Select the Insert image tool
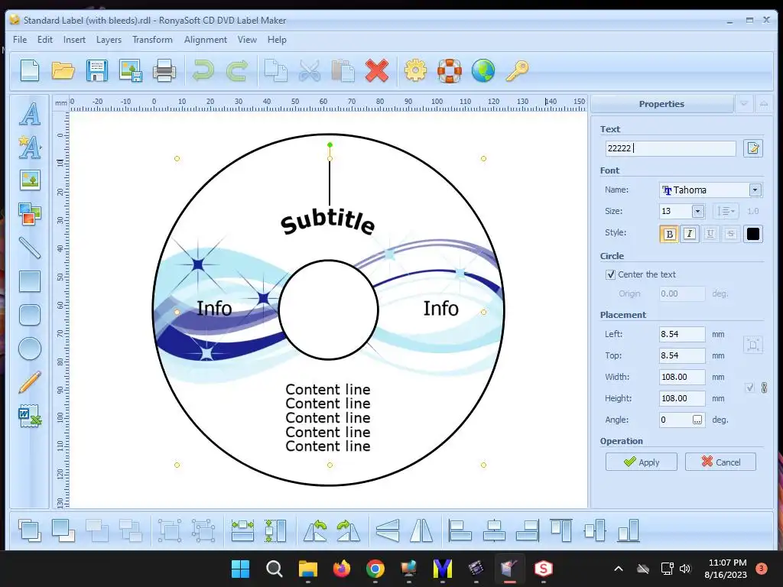Image resolution: width=783 pixels, height=587 pixels. (30, 180)
